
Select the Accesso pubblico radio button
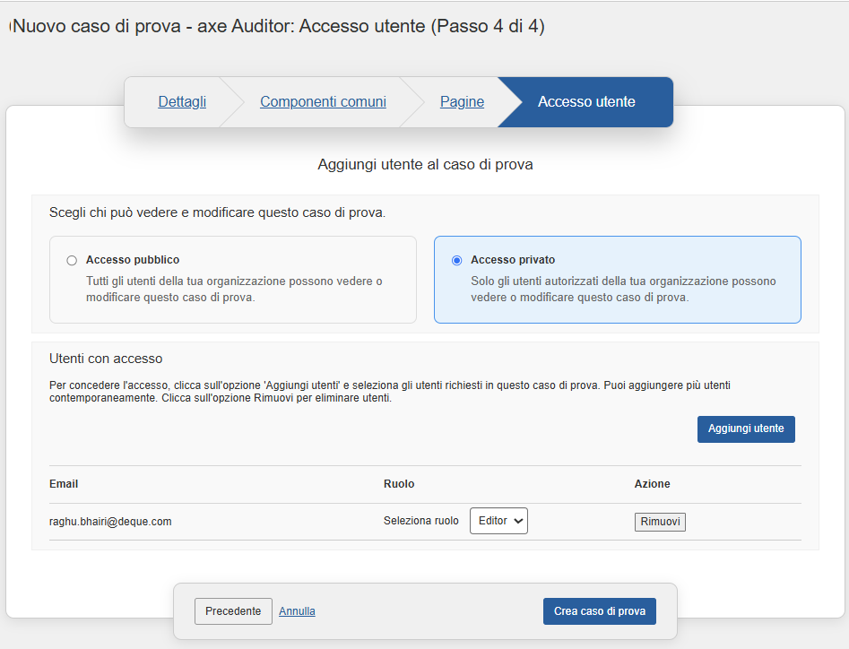click(72, 261)
